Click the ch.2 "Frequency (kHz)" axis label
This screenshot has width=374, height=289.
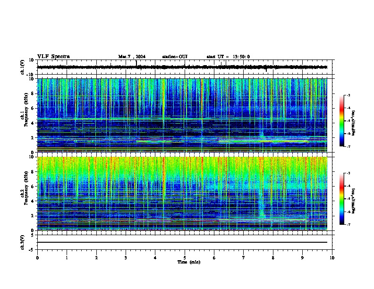pyautogui.click(x=26, y=188)
